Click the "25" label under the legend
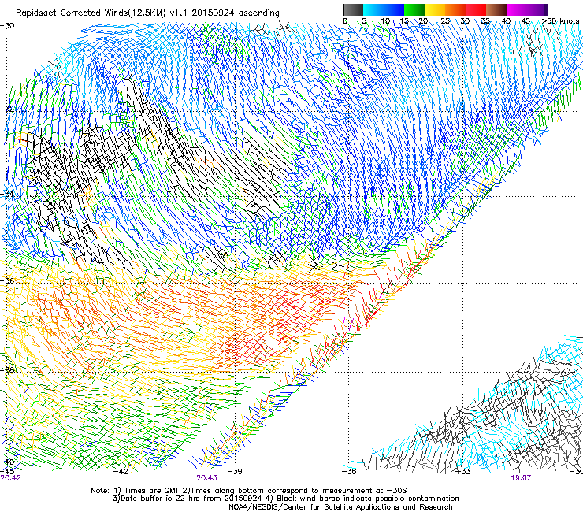583x512 pixels. click(445, 21)
